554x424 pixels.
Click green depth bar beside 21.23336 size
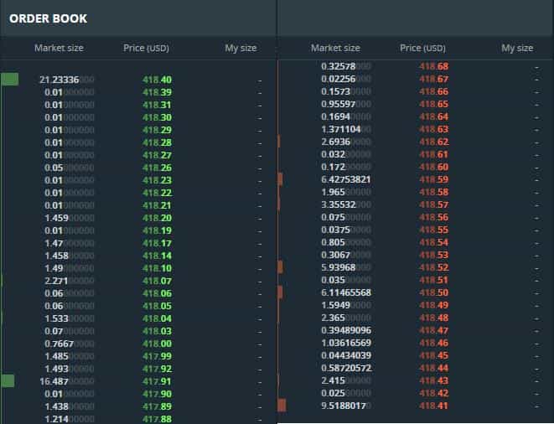click(x=9, y=80)
